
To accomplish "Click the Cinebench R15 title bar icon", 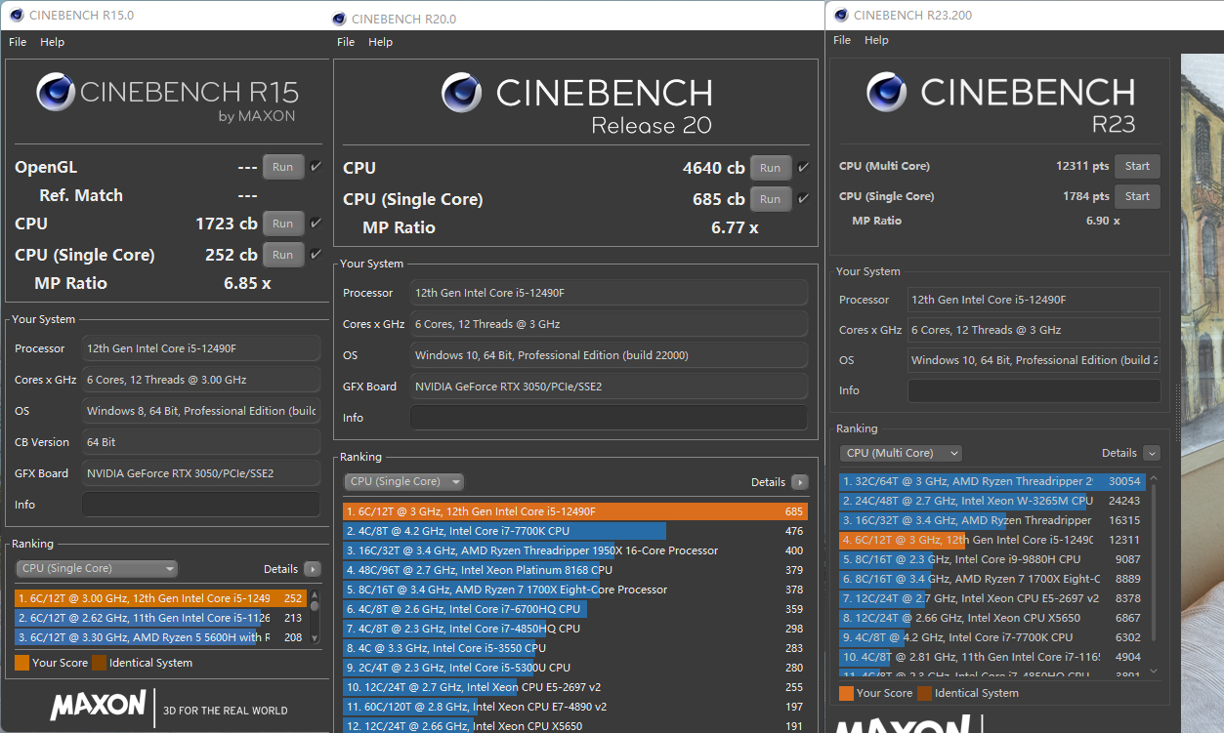I will 16,16.
